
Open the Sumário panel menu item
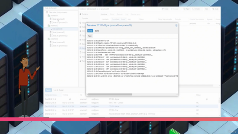[x=85, y=14]
